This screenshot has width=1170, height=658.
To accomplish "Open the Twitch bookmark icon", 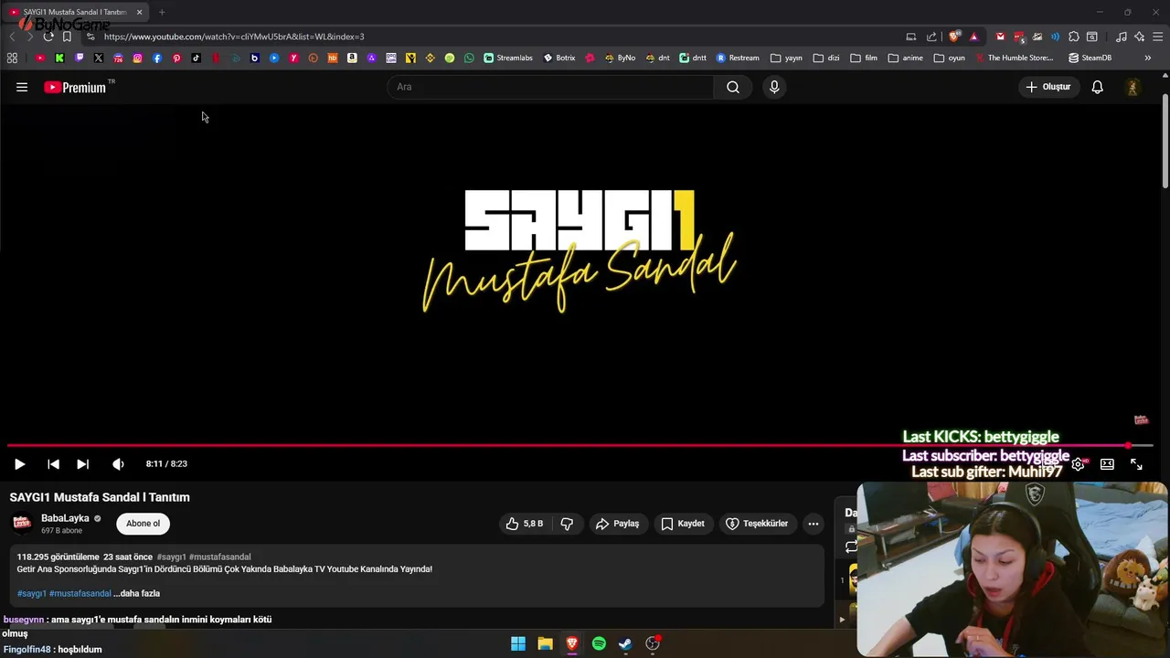I will click(x=79, y=58).
